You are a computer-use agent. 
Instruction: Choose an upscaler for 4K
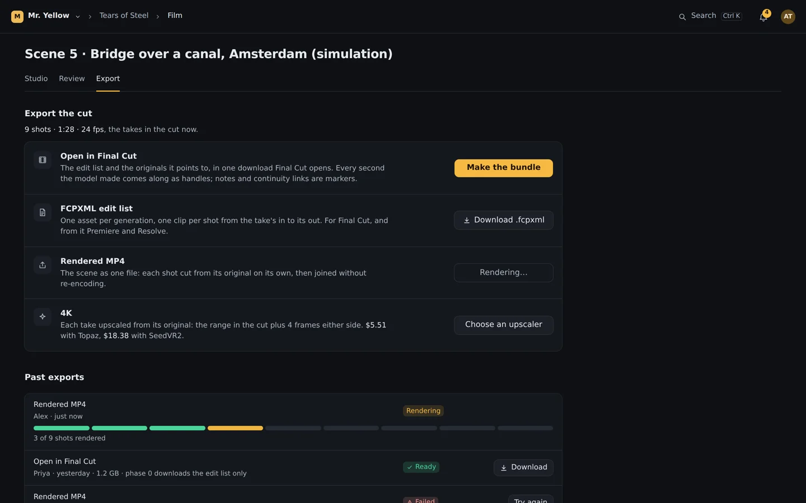point(504,325)
